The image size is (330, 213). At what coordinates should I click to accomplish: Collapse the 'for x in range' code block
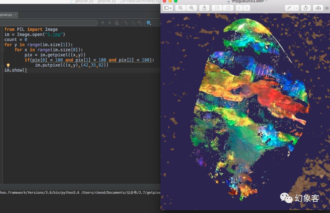tap(3, 50)
